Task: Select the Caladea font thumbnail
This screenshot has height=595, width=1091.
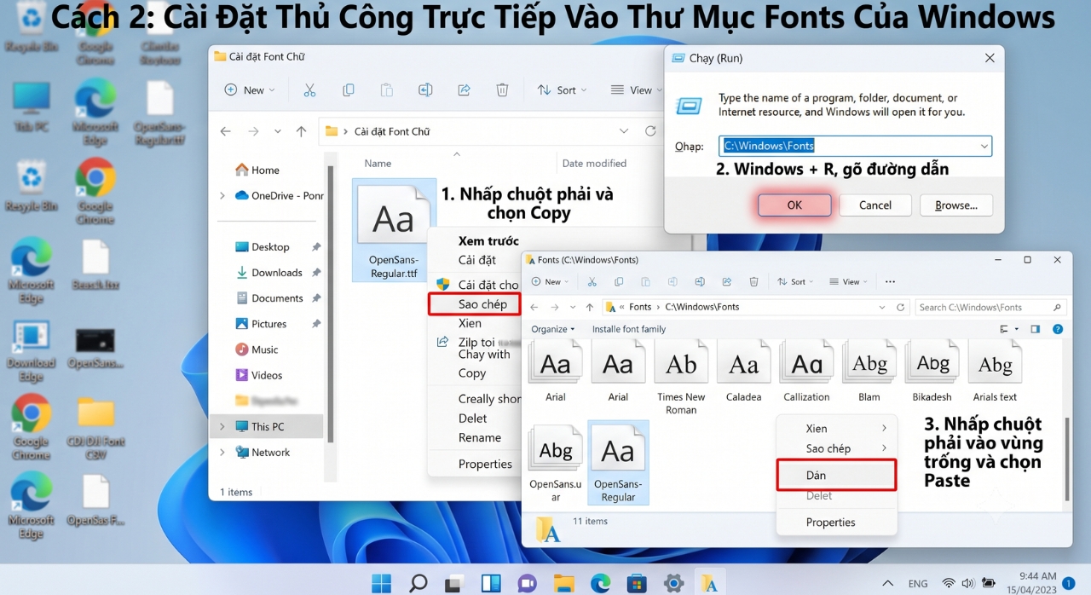Action: pyautogui.click(x=743, y=371)
